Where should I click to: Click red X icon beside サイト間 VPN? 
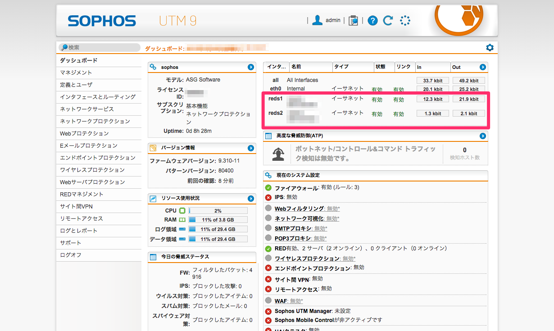pyautogui.click(x=268, y=279)
